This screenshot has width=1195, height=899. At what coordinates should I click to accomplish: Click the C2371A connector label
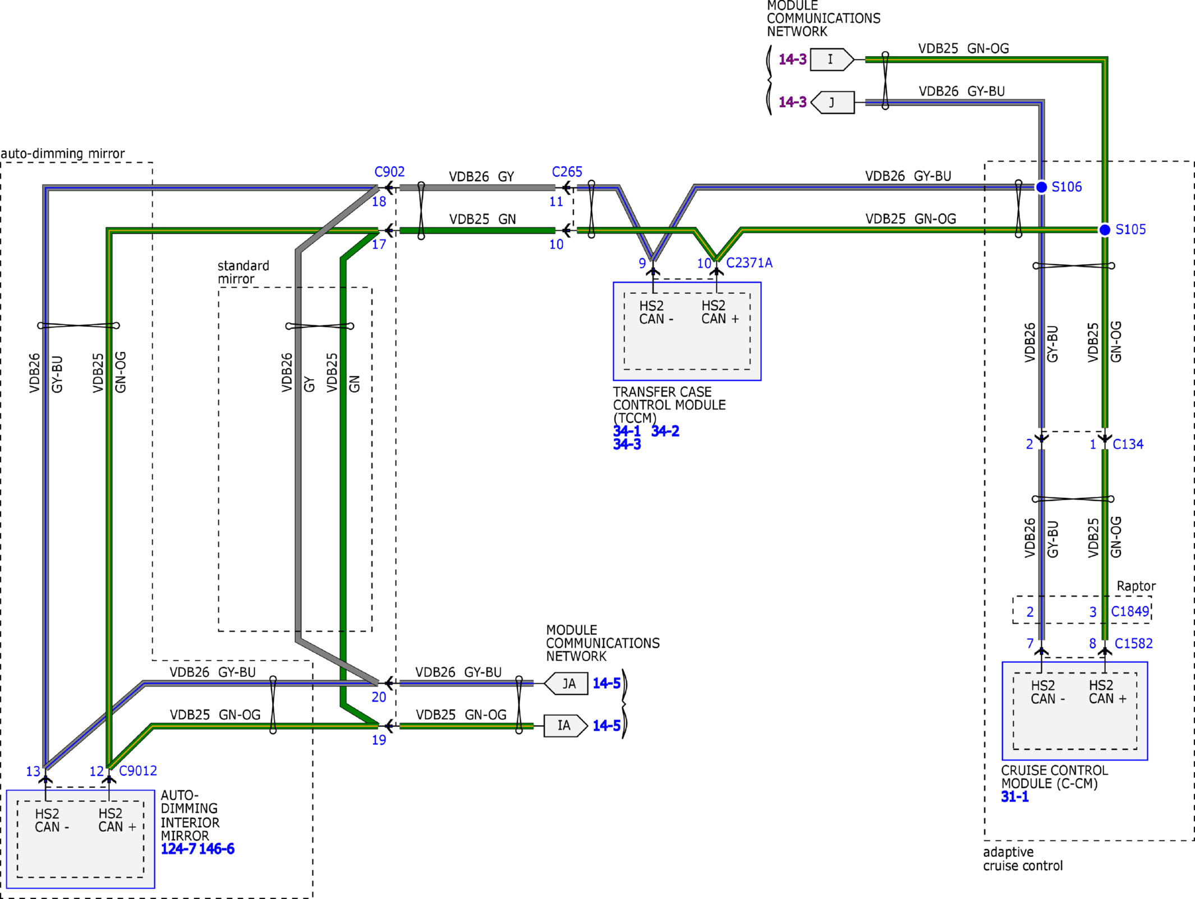[x=749, y=263]
